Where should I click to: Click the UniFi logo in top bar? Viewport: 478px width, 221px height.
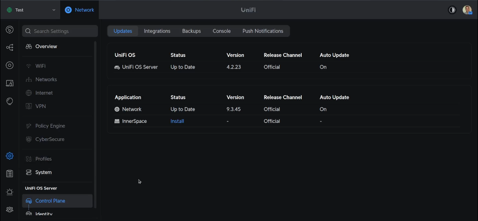tap(248, 10)
